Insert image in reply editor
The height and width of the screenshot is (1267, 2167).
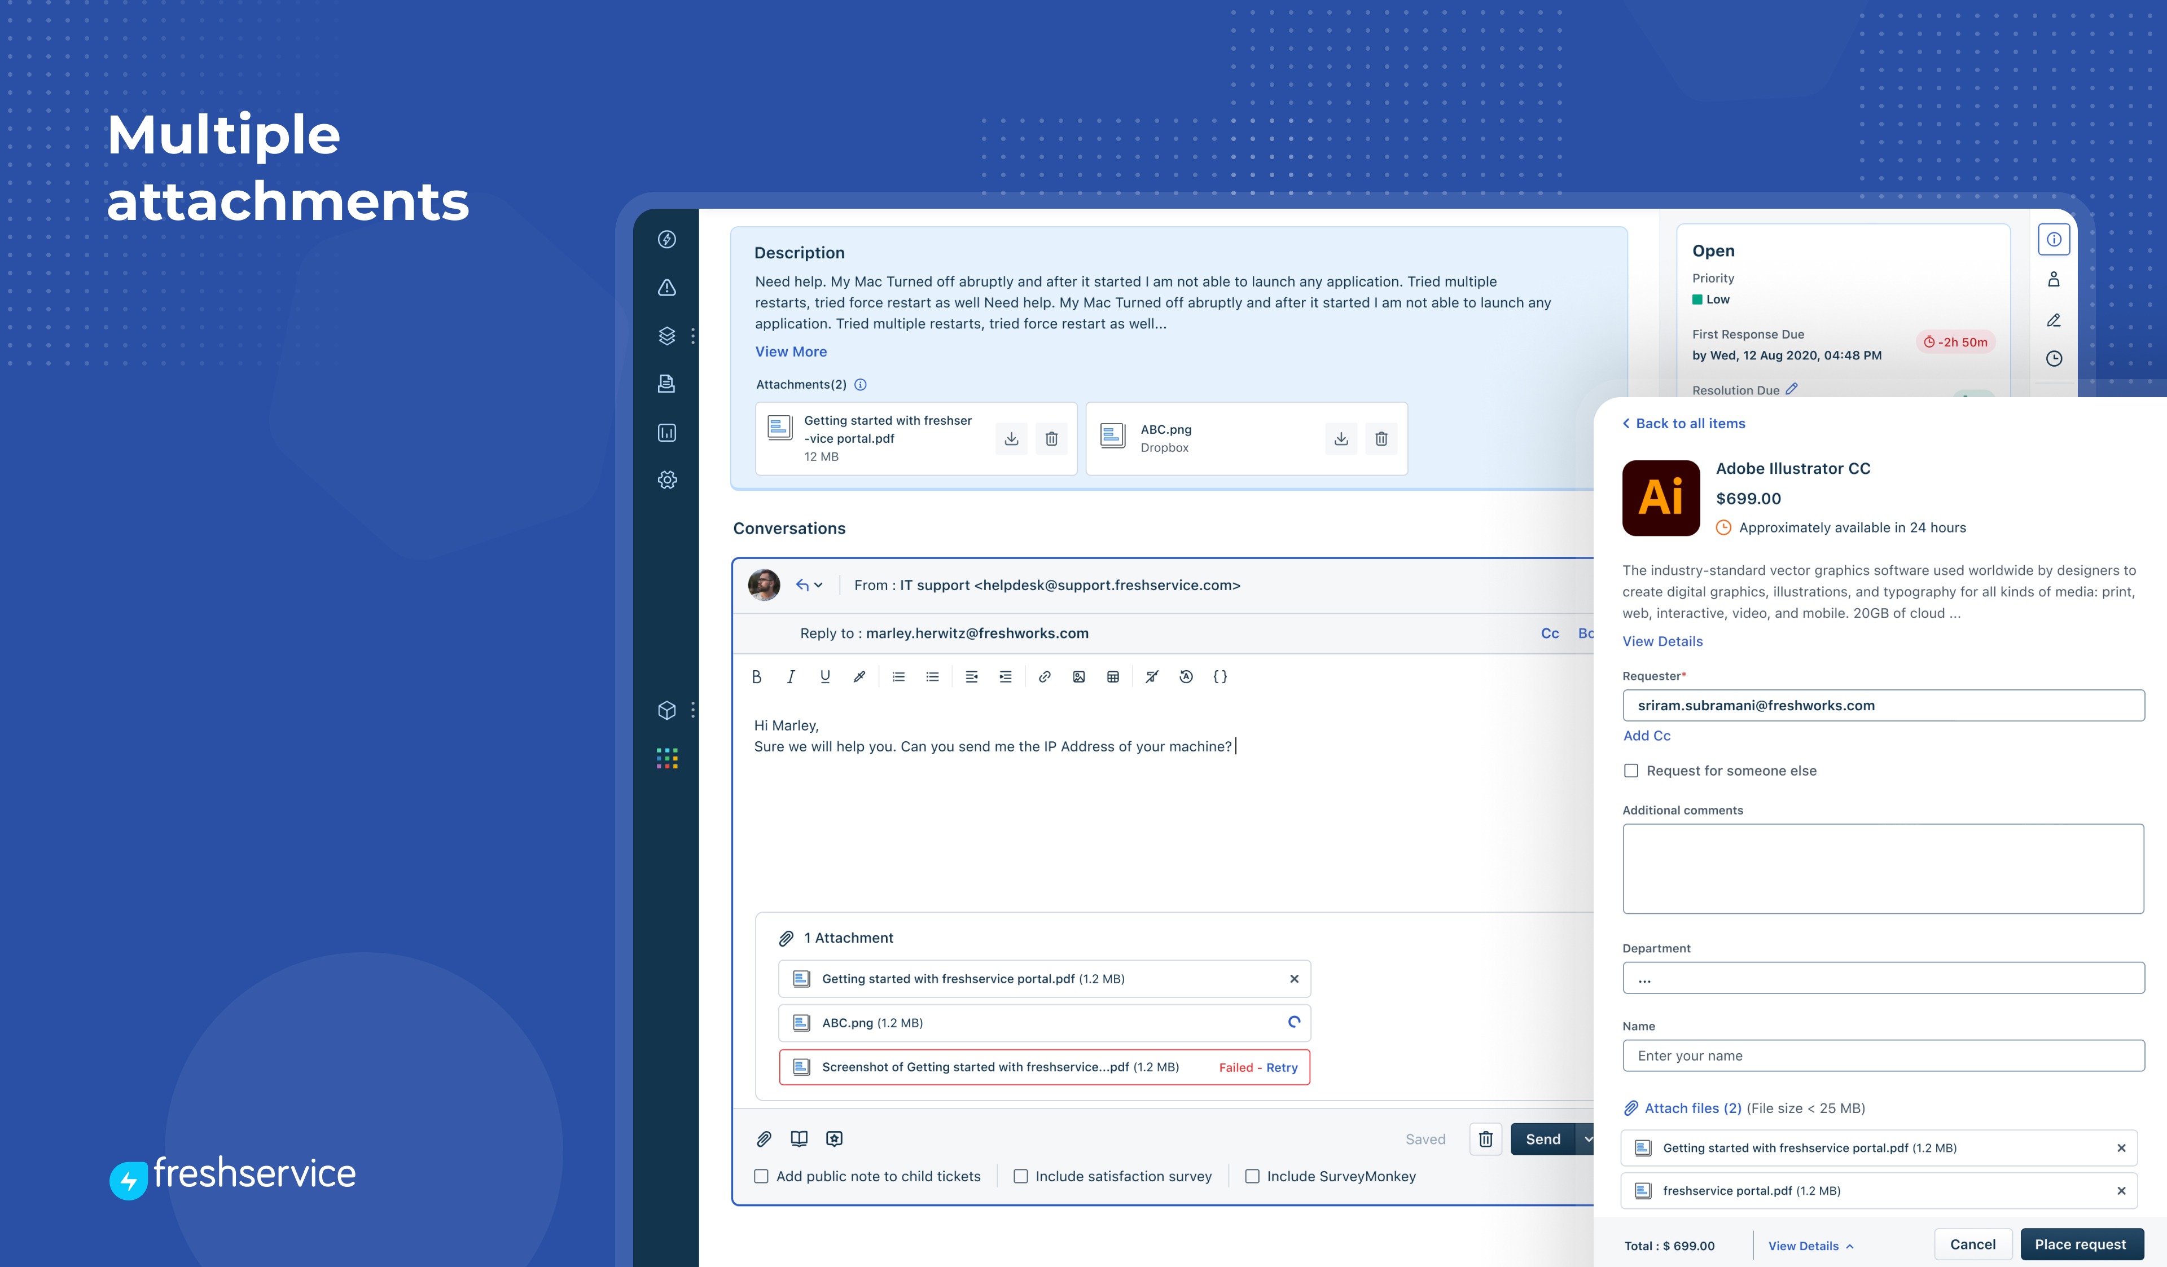coord(1078,676)
